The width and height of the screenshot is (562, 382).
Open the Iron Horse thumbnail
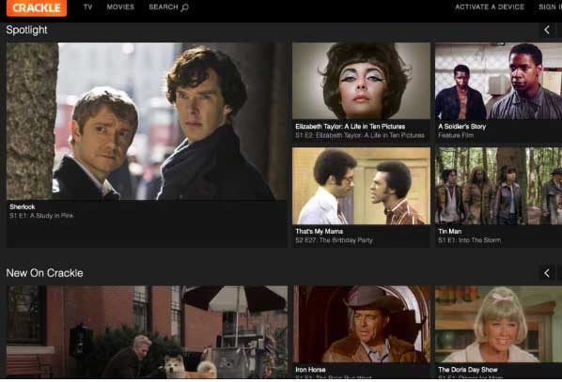pos(361,324)
